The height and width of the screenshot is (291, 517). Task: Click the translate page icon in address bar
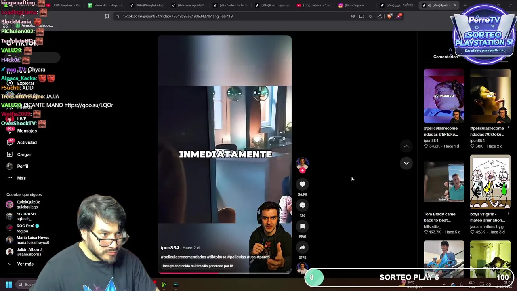pos(370,16)
